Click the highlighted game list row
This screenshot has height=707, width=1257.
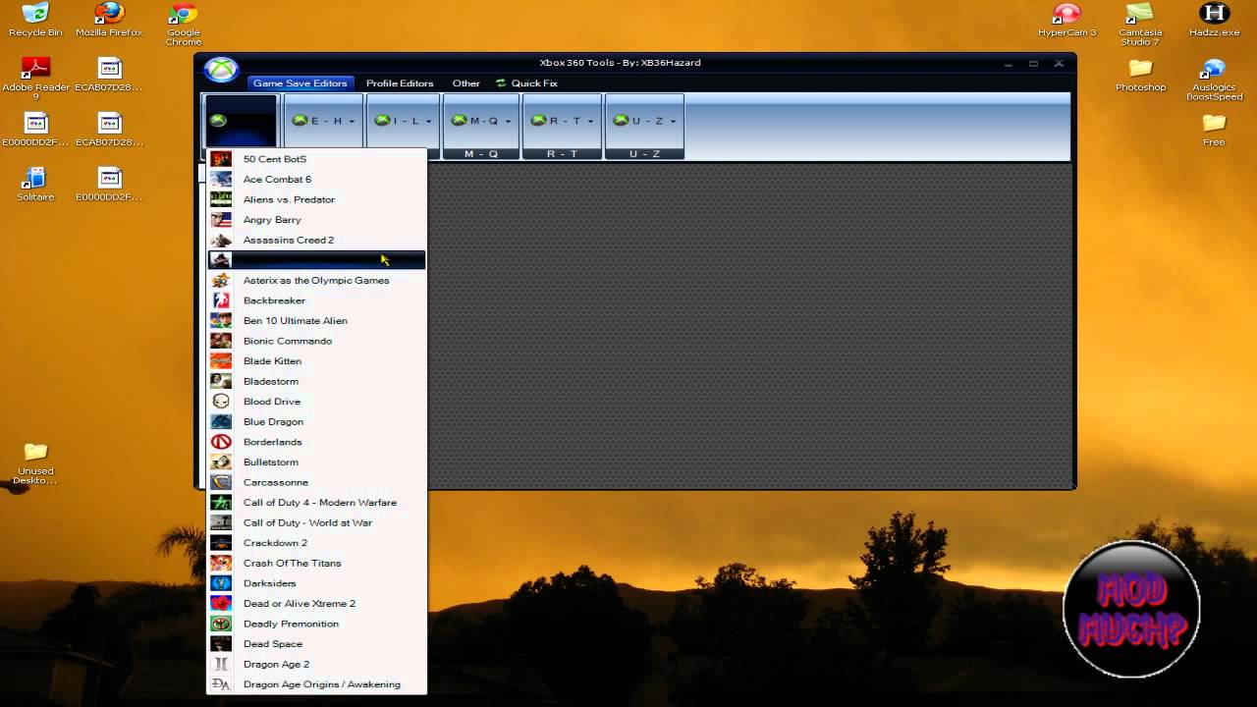(x=316, y=259)
